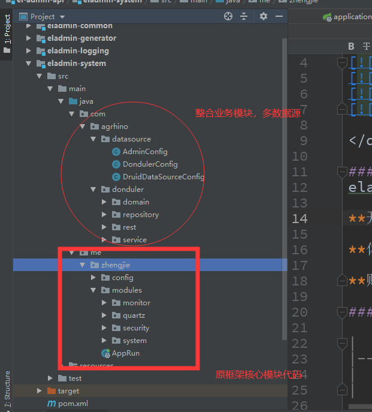Expand the domain package
This screenshot has height=412, width=372.
[x=104, y=202]
